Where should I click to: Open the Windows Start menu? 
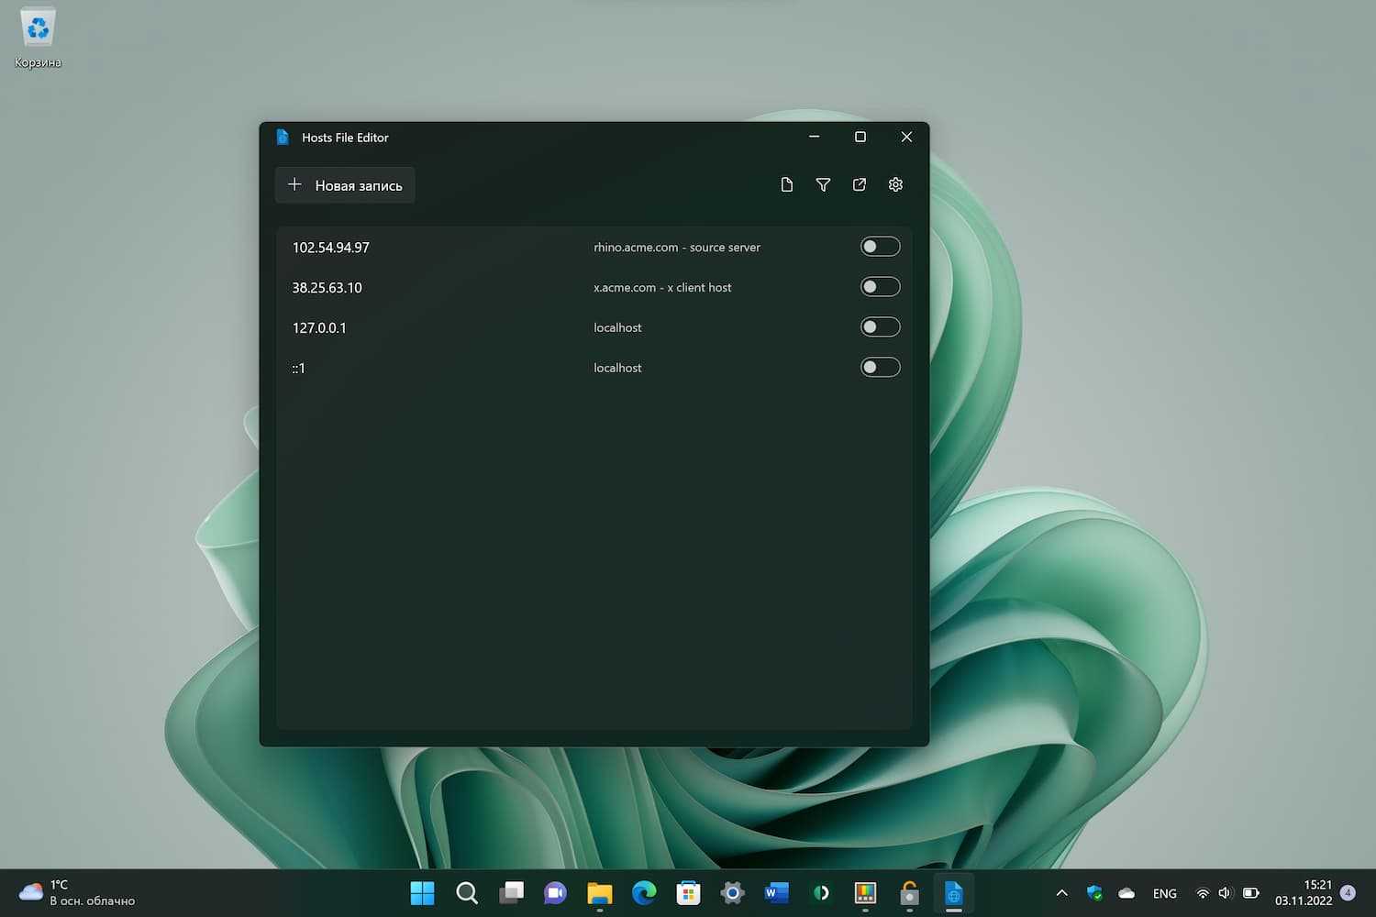(x=422, y=892)
